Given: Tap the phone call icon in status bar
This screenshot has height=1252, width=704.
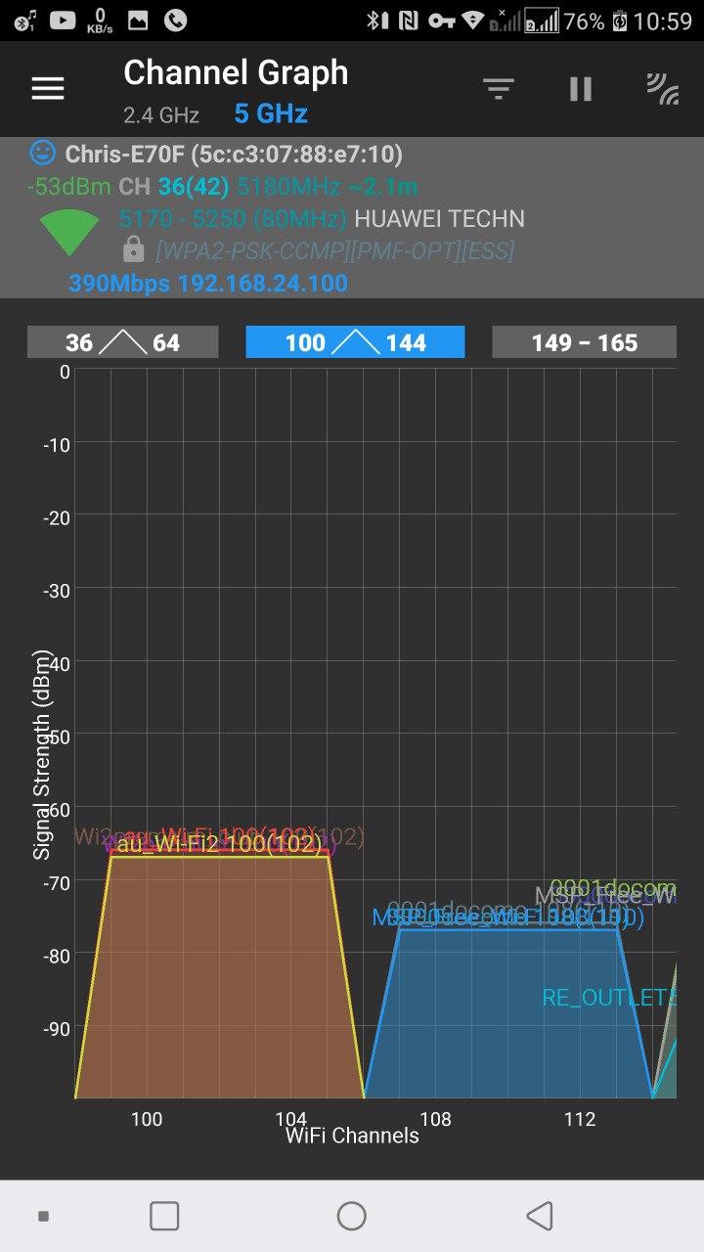Looking at the screenshot, I should pyautogui.click(x=175, y=20).
